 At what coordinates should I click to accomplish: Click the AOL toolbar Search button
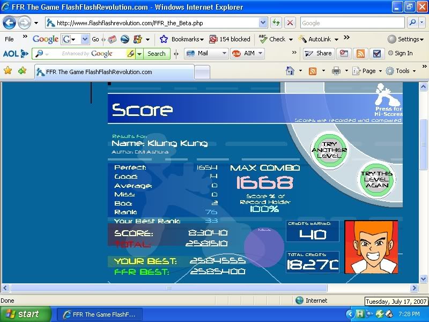(156, 54)
